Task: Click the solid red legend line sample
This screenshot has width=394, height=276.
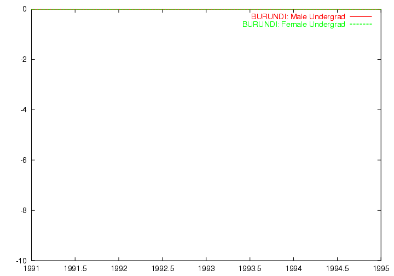Action: pyautogui.click(x=361, y=16)
